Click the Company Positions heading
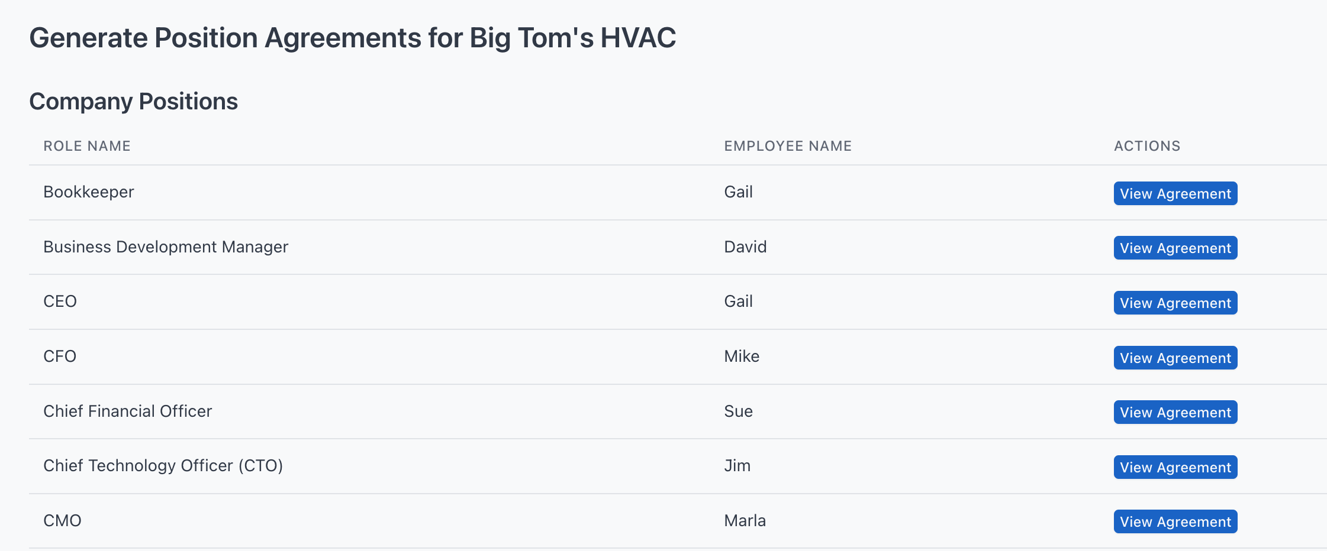Screen dimensions: 1327x551 point(134,102)
